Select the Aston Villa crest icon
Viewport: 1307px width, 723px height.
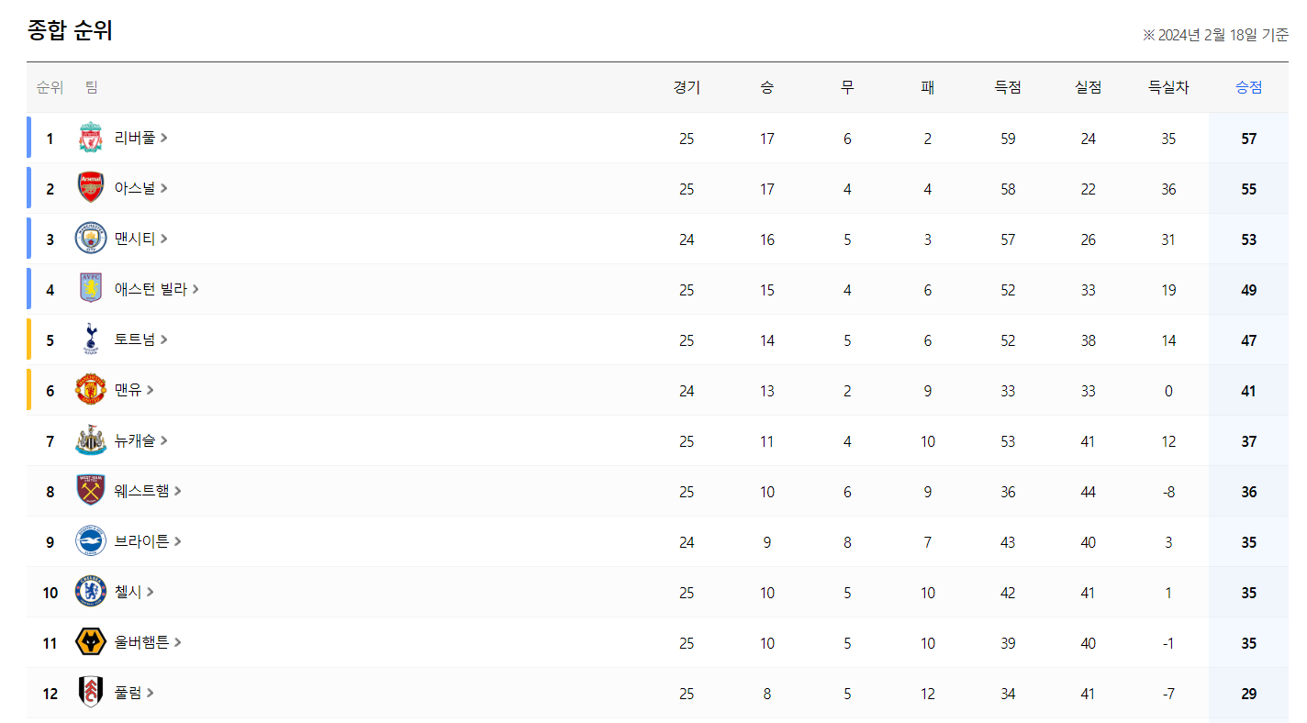(90, 289)
